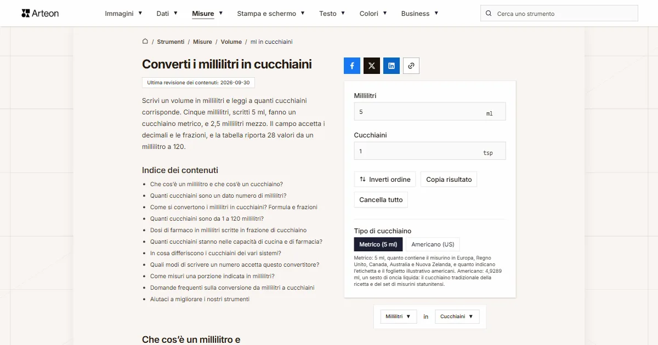Viewport: 658px width, 345px height.
Task: Click the "Ultima revisione dei contenuti" date badge
Action: [198, 83]
